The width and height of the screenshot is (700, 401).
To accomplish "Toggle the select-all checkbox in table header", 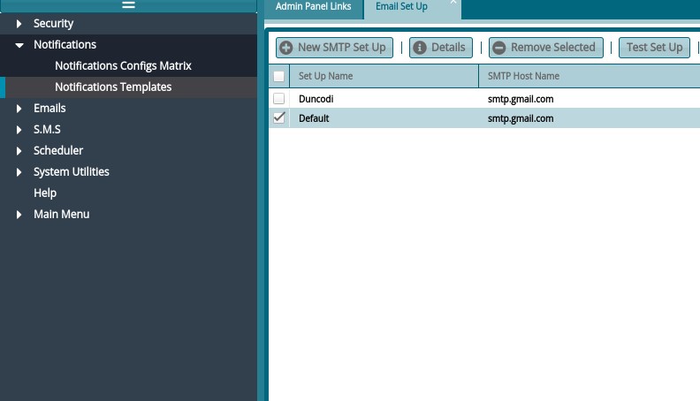I will (x=279, y=77).
